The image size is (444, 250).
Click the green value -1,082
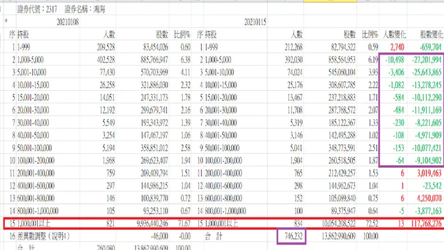[x=396, y=85]
